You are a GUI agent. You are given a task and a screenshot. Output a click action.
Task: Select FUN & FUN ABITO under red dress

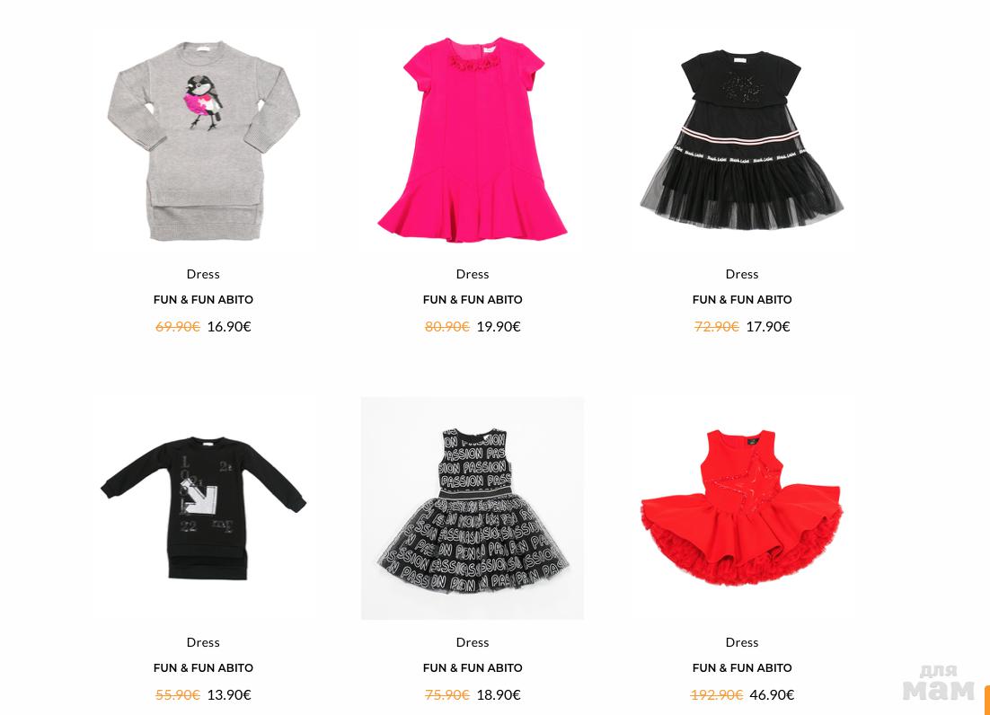(742, 668)
